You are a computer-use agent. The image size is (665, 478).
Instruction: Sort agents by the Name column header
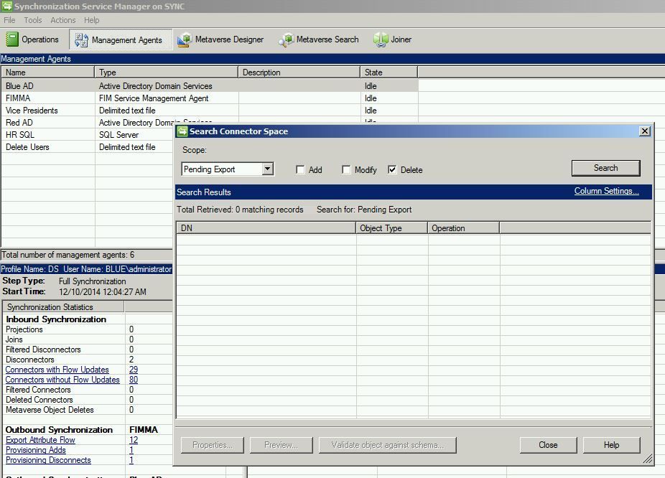(48, 72)
